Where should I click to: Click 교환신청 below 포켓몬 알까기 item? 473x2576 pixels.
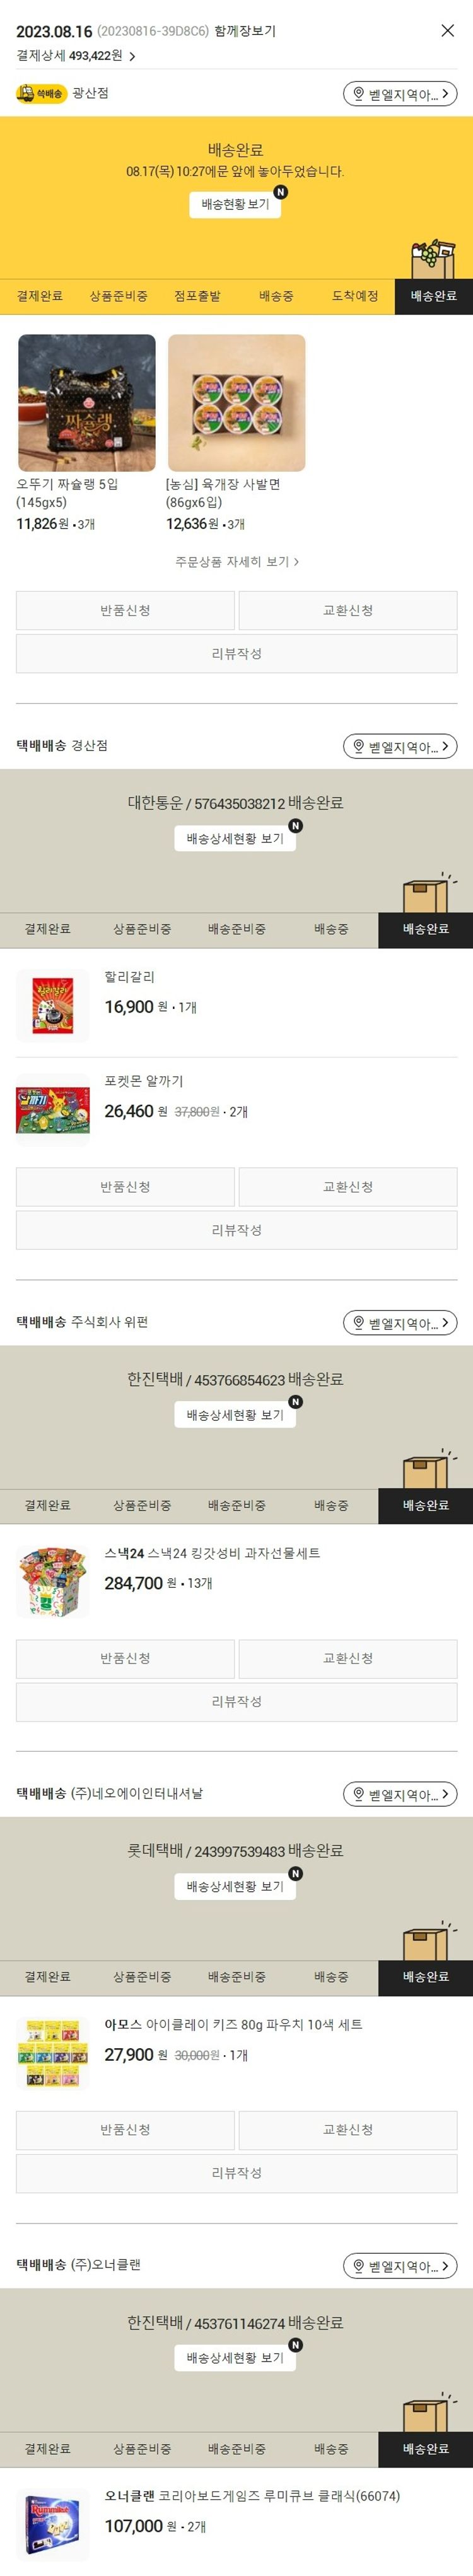pos(348,1187)
